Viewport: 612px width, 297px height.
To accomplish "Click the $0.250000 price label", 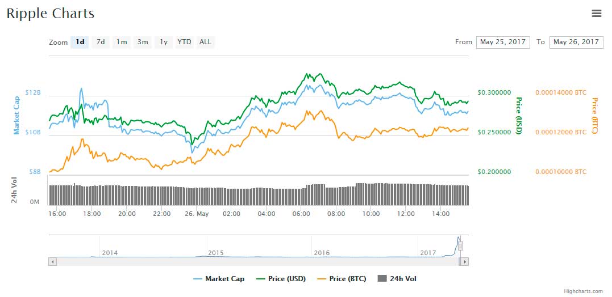I will point(494,132).
